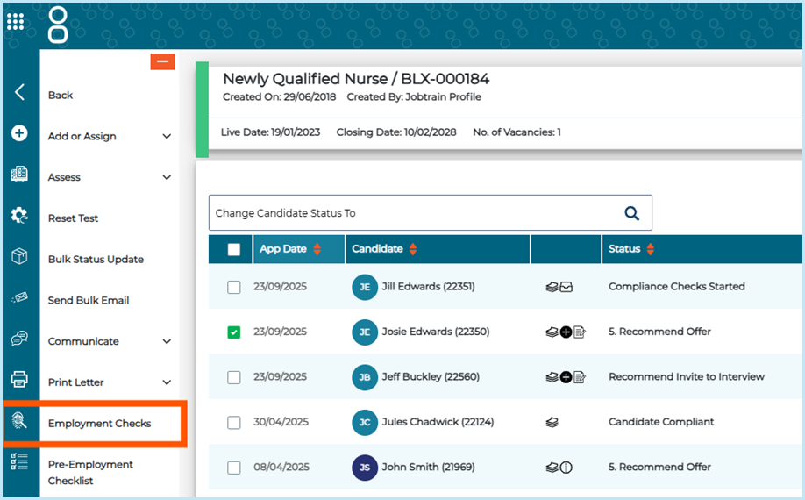Screen dimensions: 805x500
Task: Open candidate Jules Chadwick (22124)
Action: coord(438,422)
